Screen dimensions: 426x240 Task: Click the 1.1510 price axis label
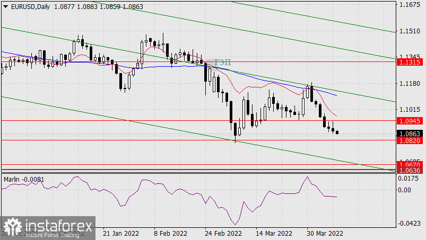point(410,31)
